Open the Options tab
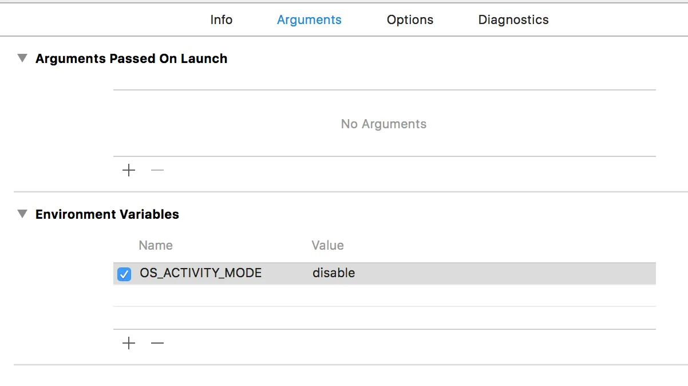The image size is (688, 386). pos(410,19)
